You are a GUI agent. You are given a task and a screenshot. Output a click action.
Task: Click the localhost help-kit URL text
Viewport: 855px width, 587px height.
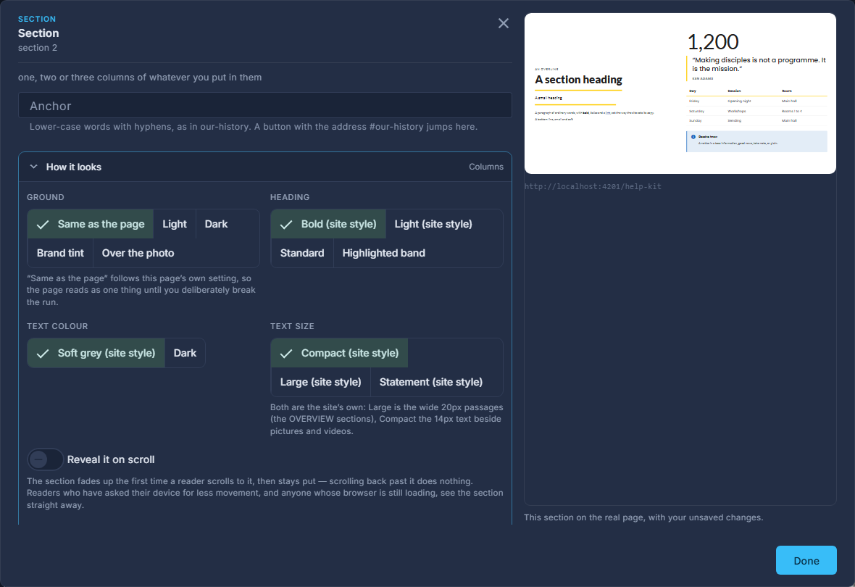pos(593,186)
